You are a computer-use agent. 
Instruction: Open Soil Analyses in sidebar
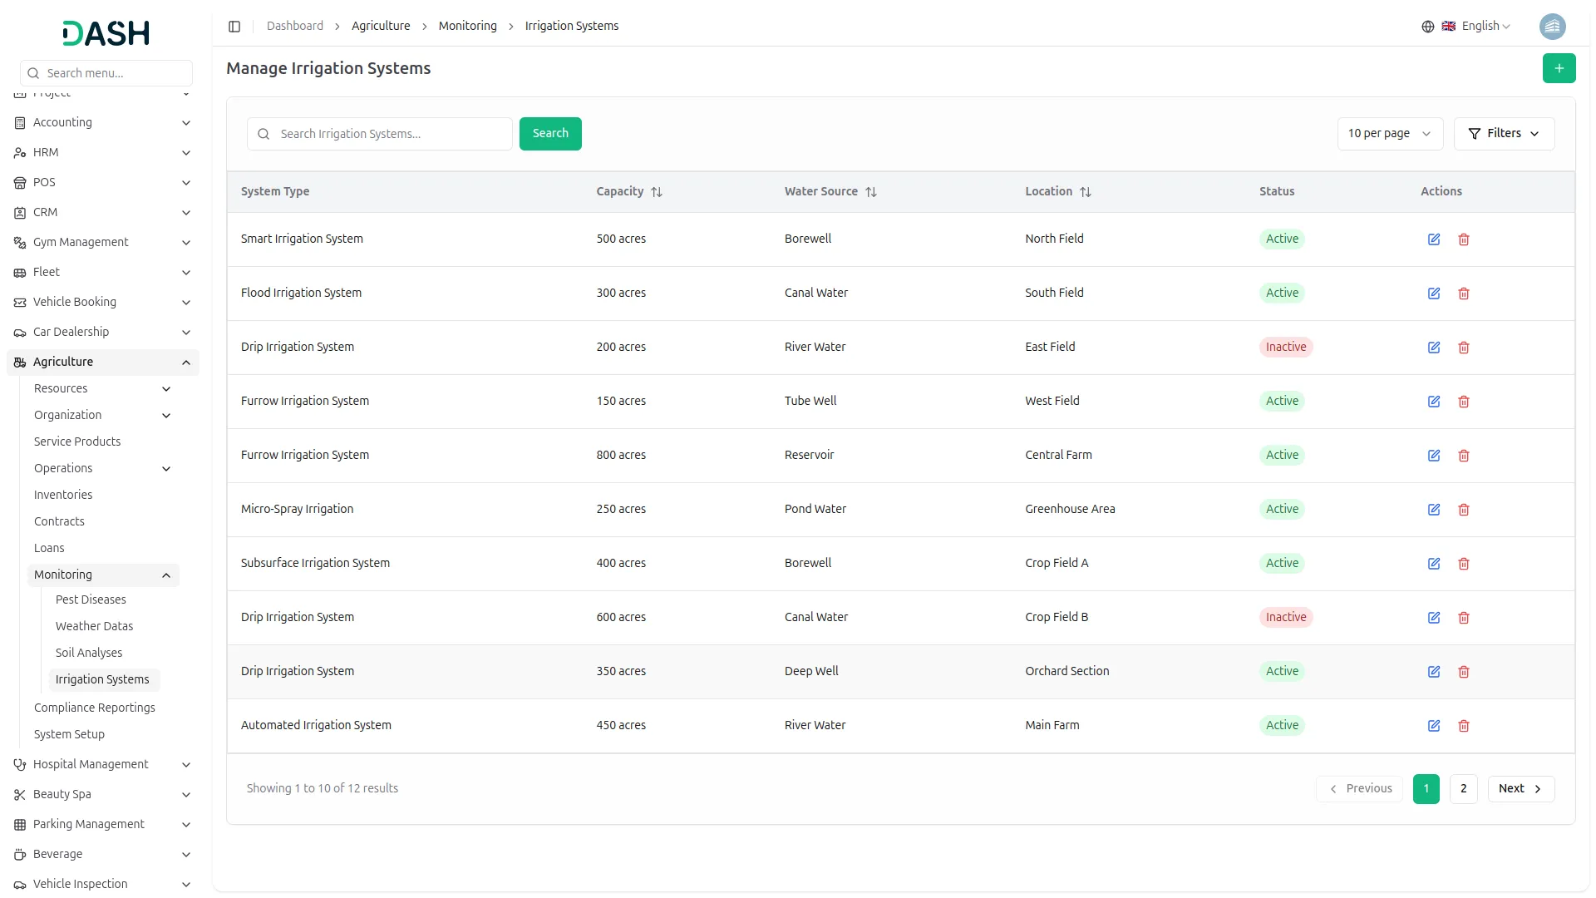(x=89, y=654)
